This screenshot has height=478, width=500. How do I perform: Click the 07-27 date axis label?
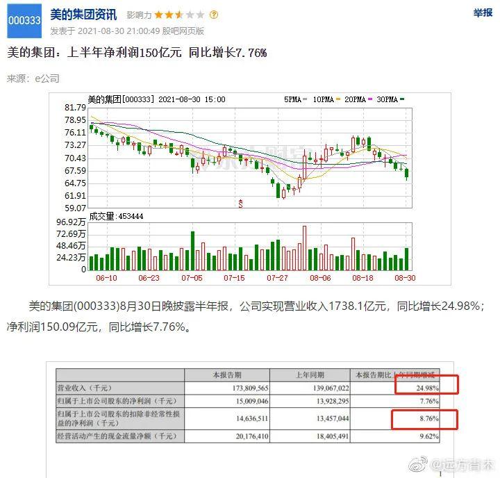(277, 278)
